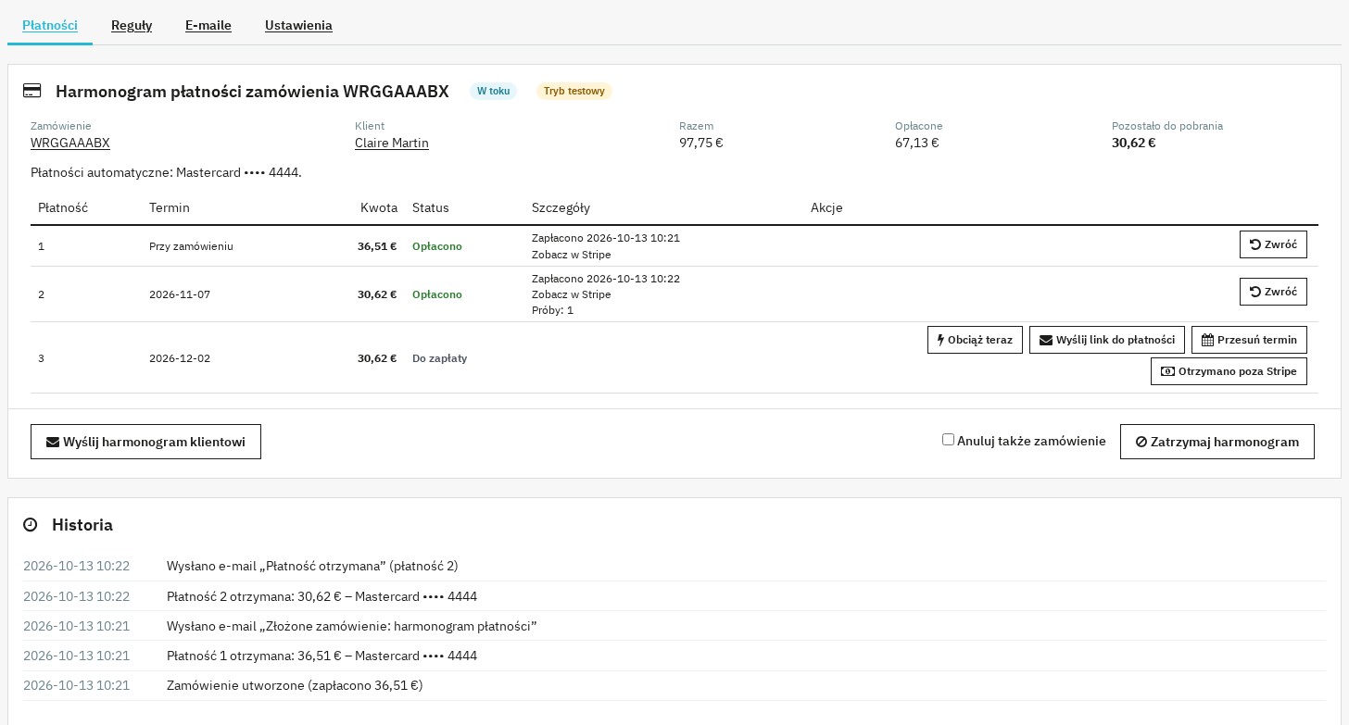Click the Opłacone value 67,13 €
The height and width of the screenshot is (725, 1349).
(917, 143)
